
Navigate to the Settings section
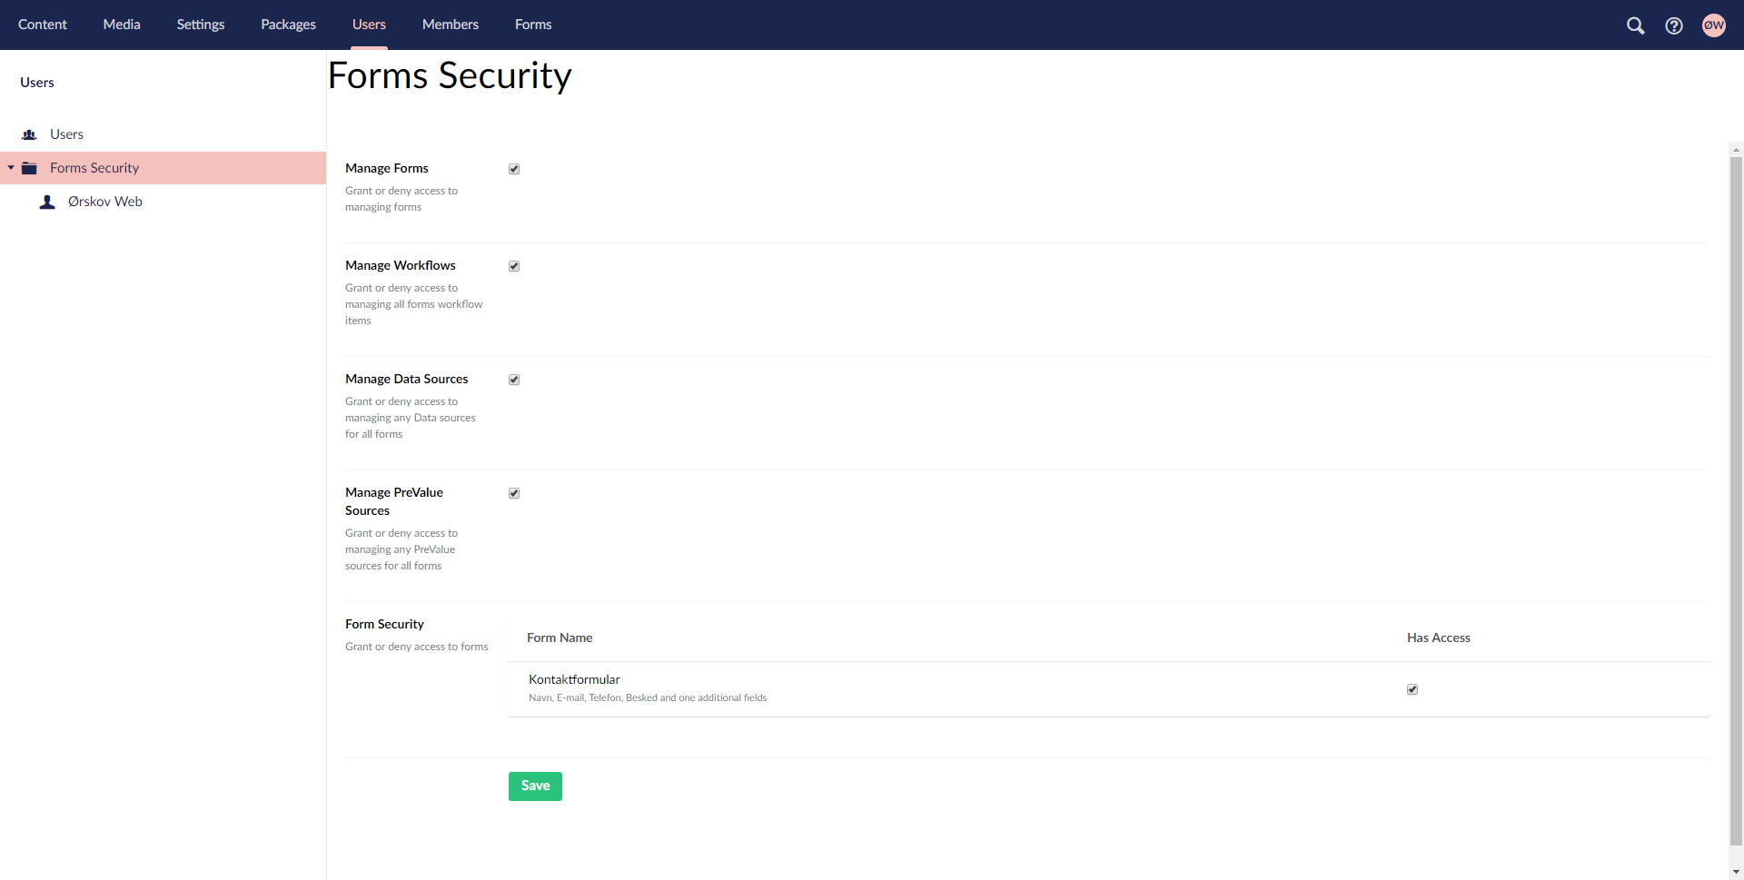point(200,25)
